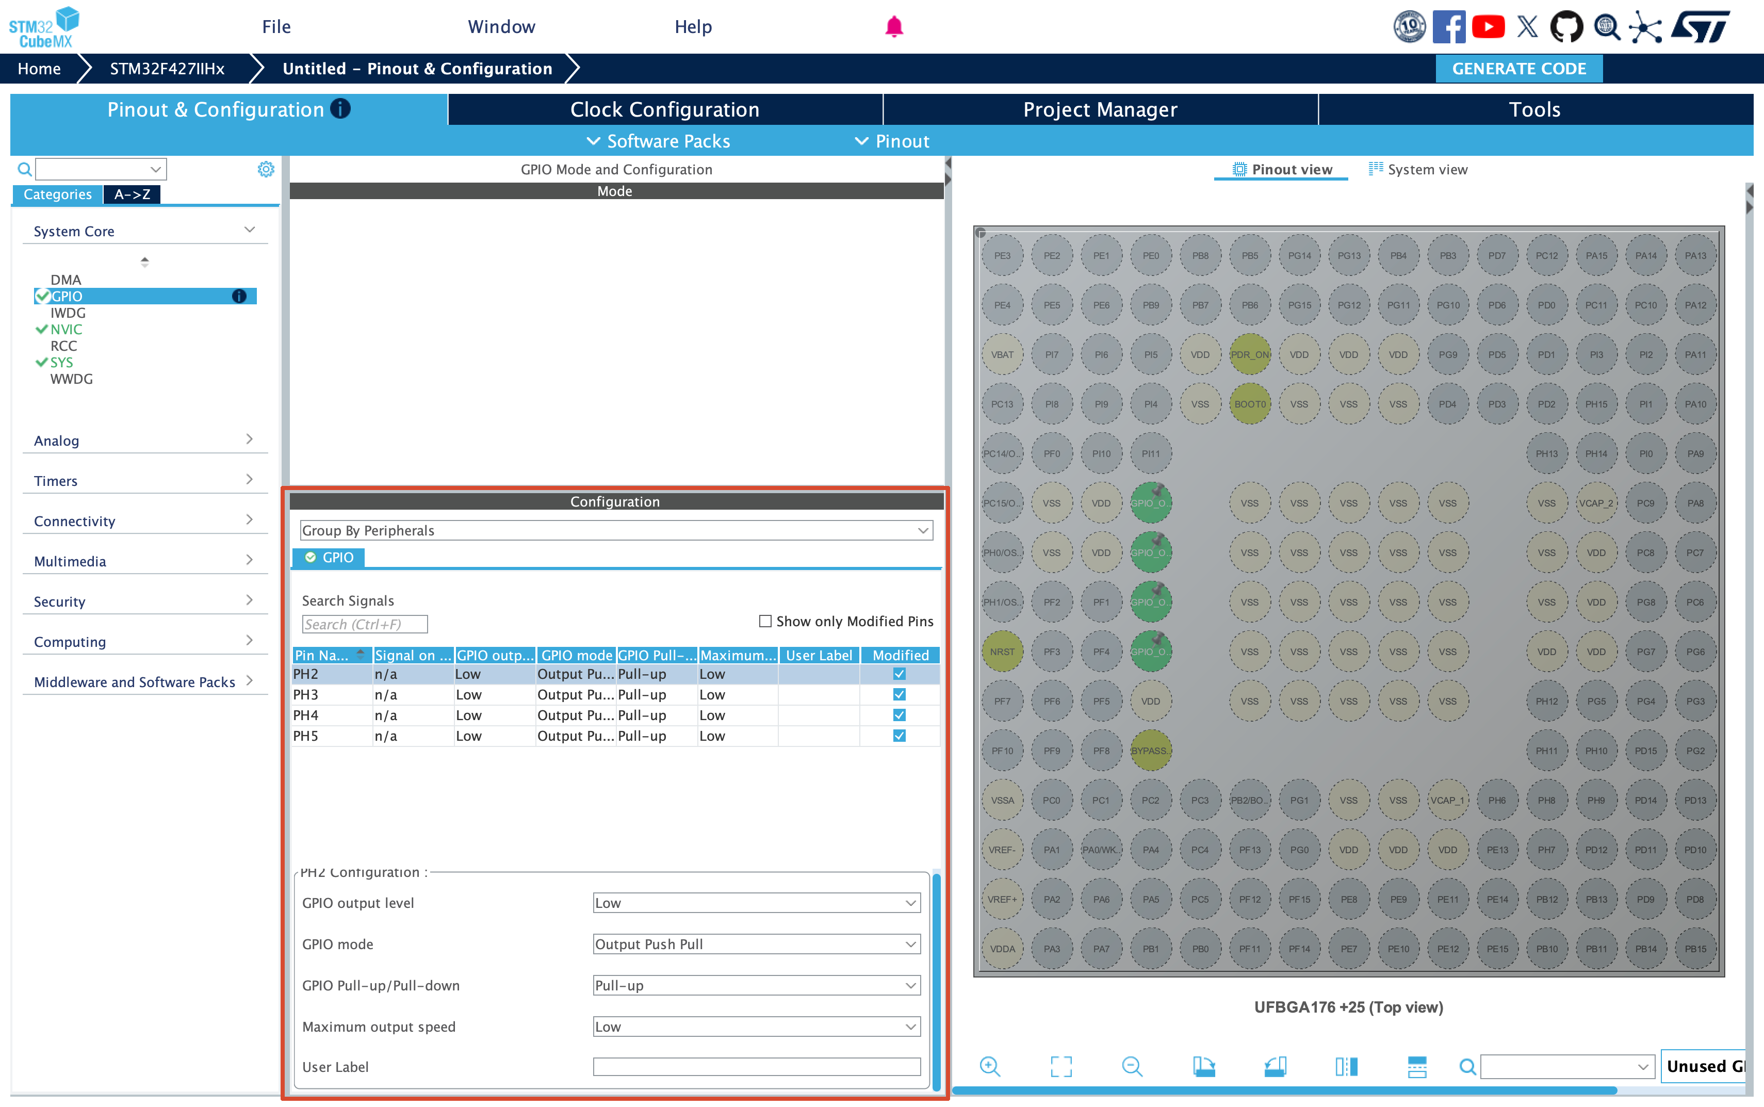Open the Window menu
The height and width of the screenshot is (1107, 1764).
[501, 27]
